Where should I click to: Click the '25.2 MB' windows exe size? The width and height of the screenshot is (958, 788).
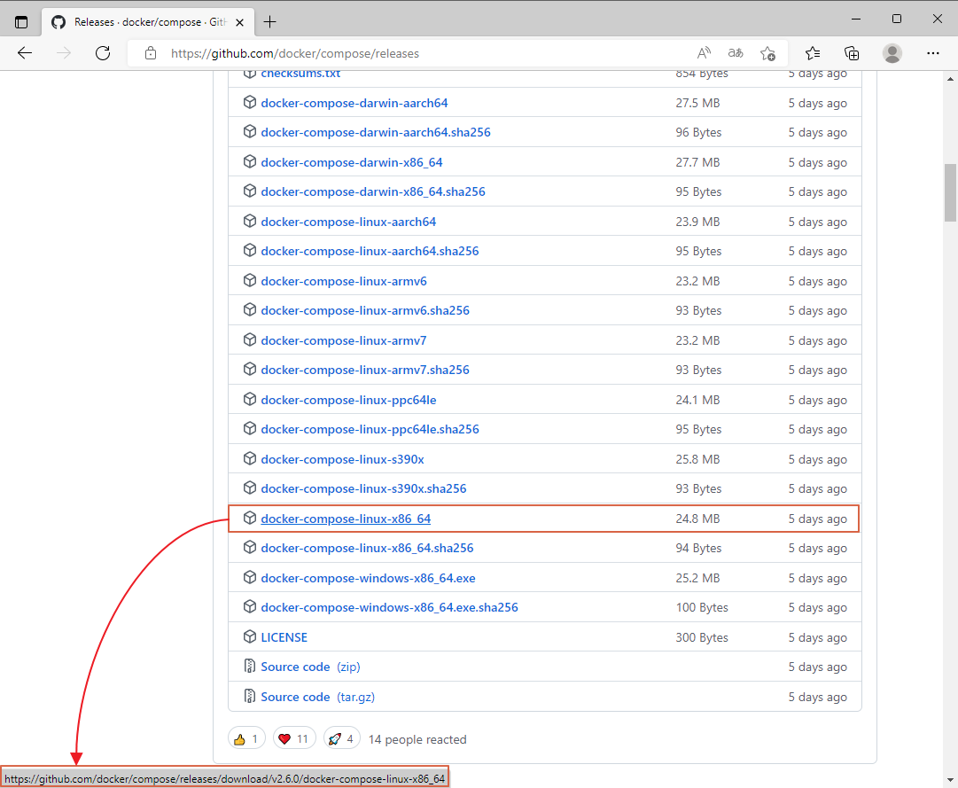697,578
